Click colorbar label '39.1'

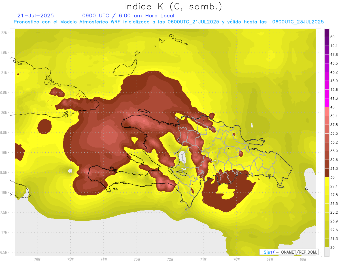pos(334,116)
